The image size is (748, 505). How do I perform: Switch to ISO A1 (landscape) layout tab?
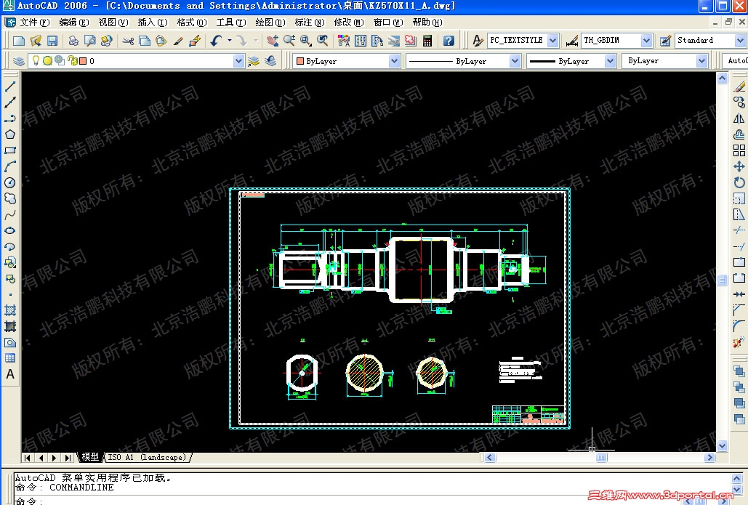tap(147, 457)
